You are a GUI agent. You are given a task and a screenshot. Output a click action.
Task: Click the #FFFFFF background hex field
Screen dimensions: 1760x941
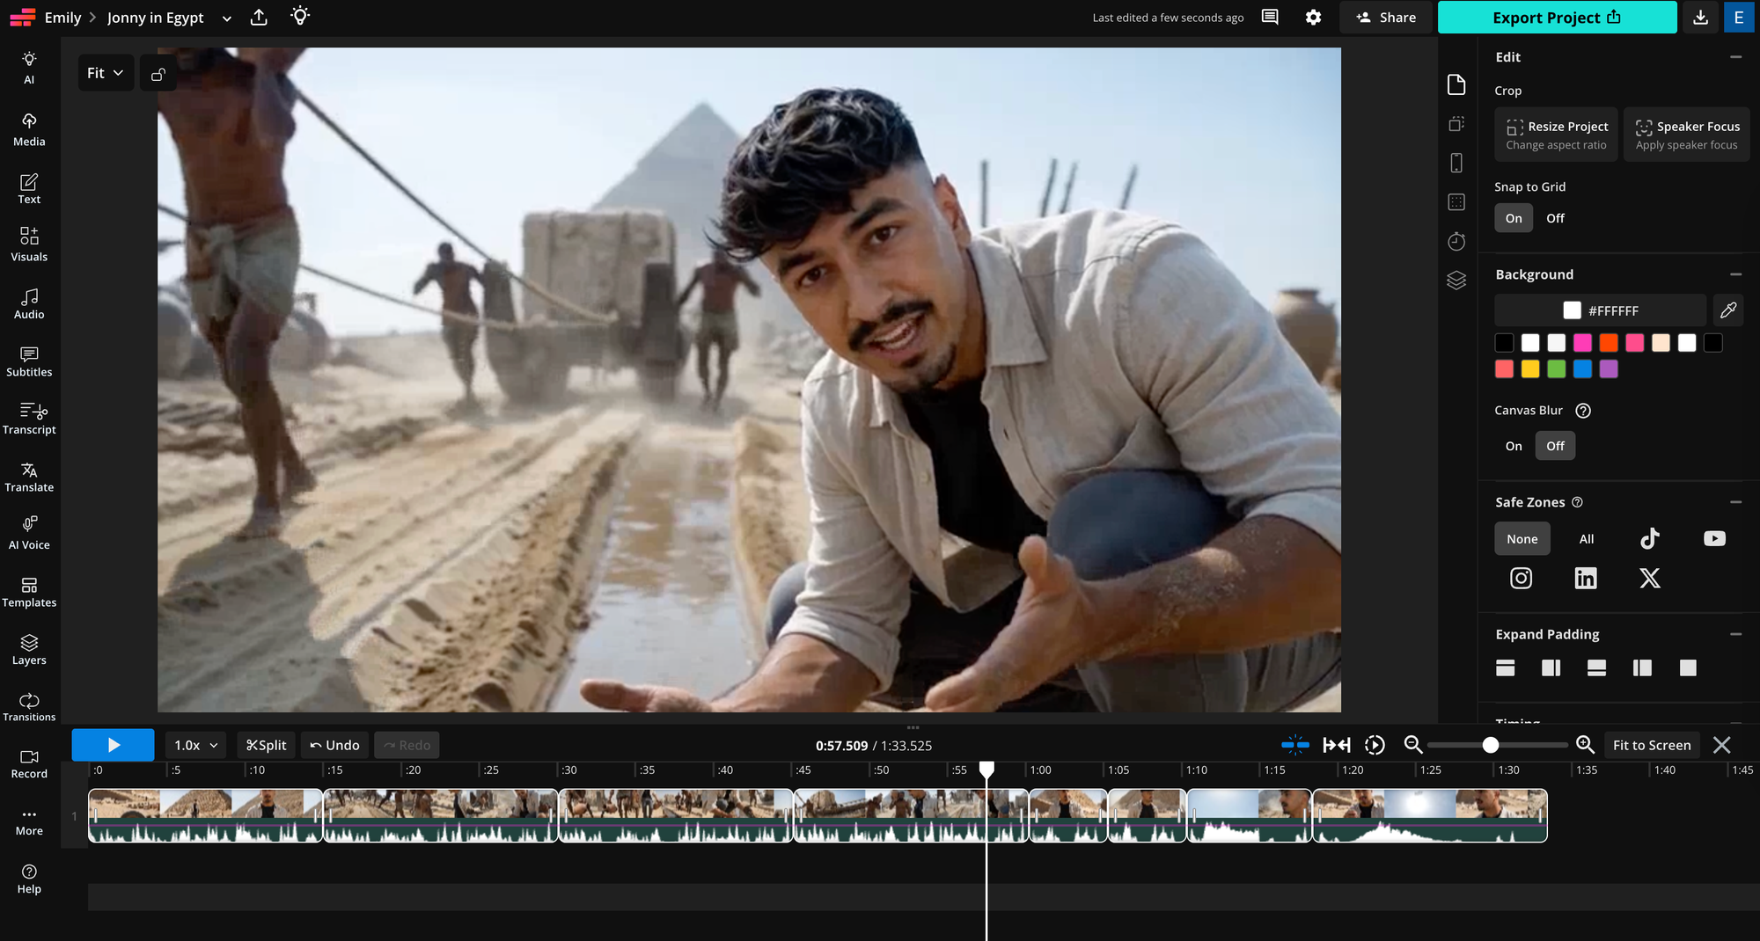click(x=1601, y=310)
